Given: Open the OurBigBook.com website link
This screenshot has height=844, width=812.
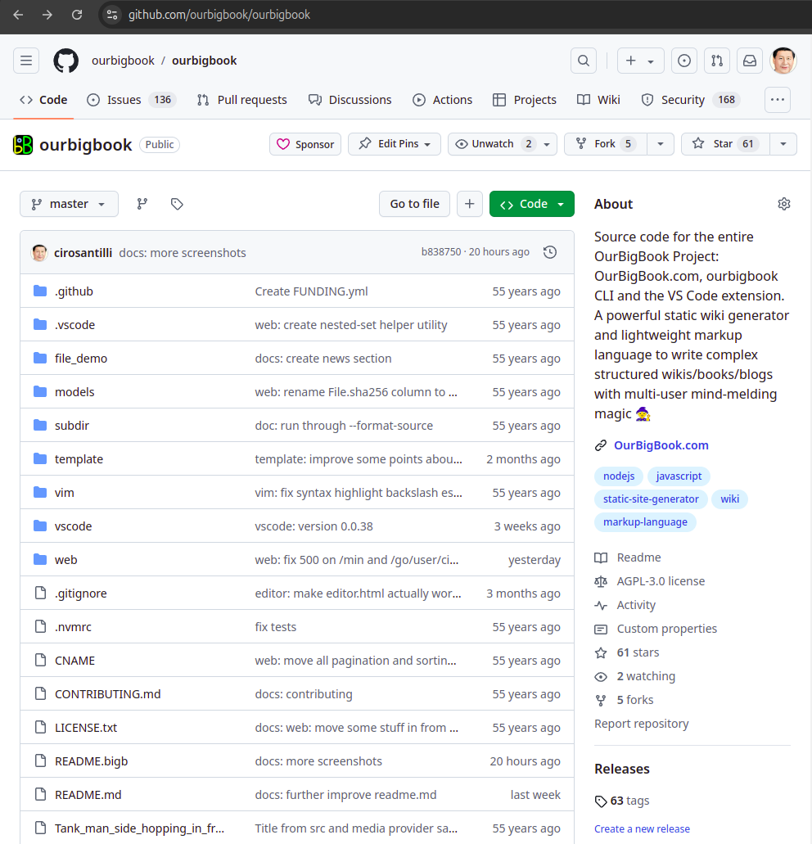Looking at the screenshot, I should click(x=661, y=445).
